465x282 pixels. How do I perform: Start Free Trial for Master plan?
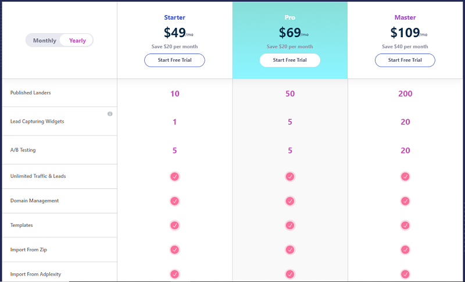click(x=405, y=60)
